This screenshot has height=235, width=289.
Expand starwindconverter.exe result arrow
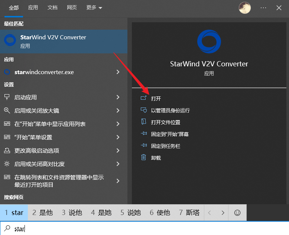pyautogui.click(x=118, y=72)
